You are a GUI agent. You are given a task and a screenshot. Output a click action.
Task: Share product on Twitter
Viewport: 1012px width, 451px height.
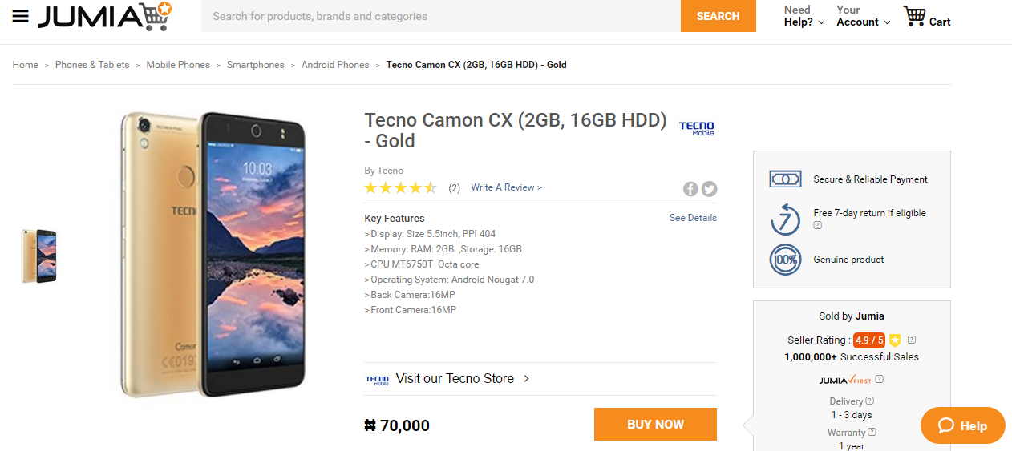click(x=709, y=189)
